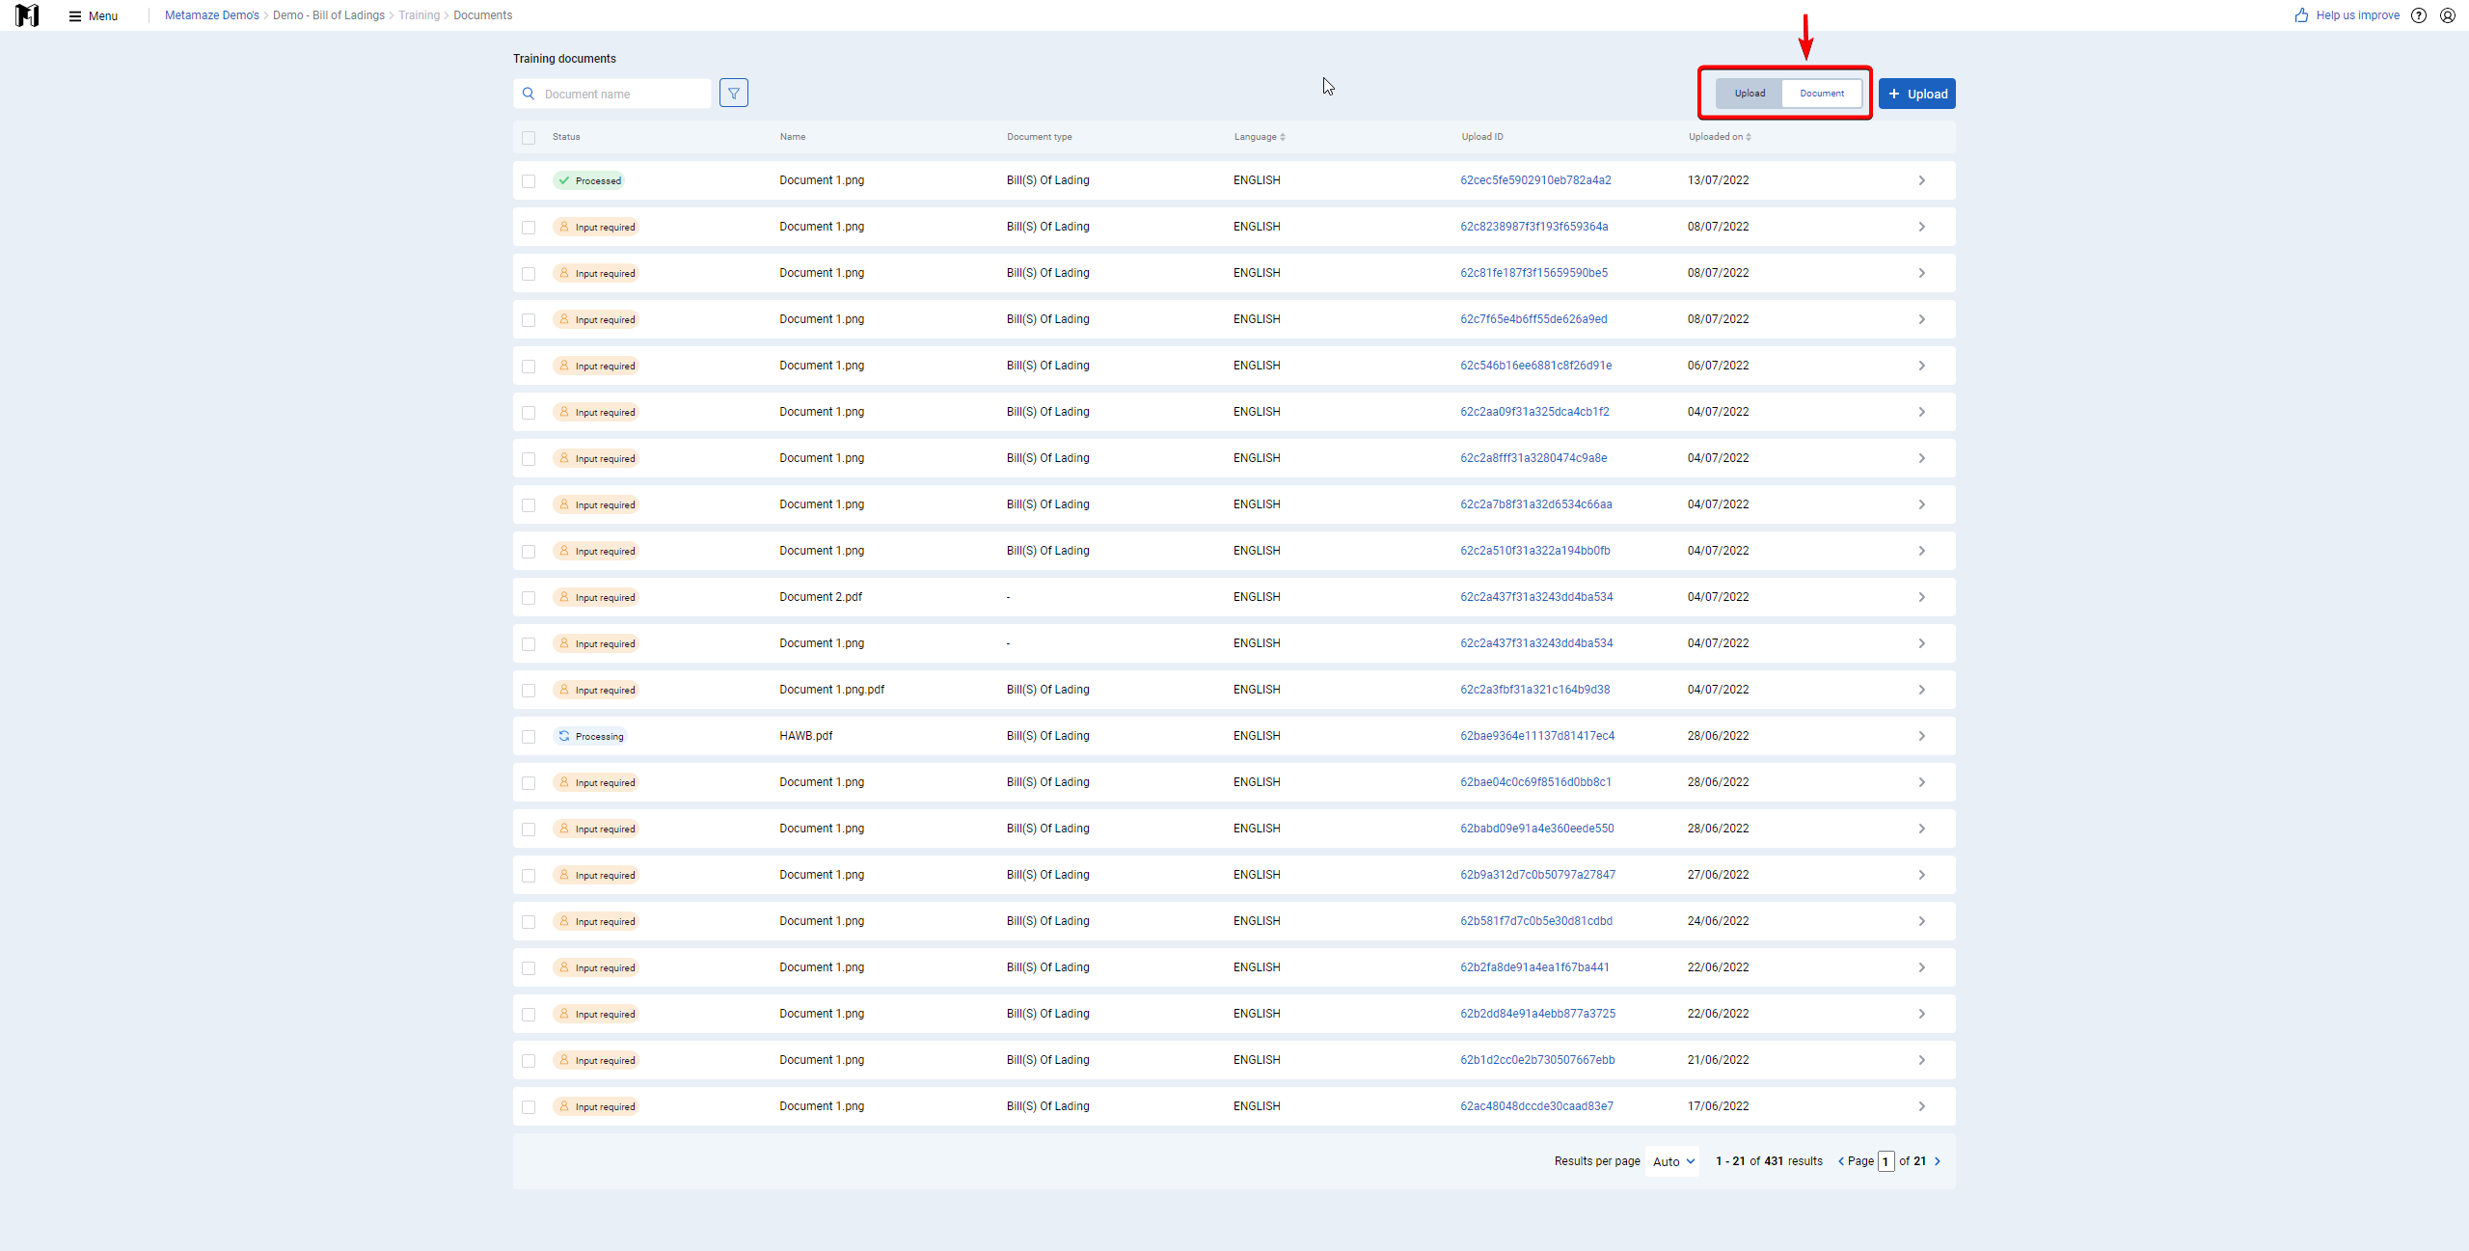Expand row chevron for HAWB.pdf
Image resolution: width=2469 pixels, height=1251 pixels.
(x=1921, y=736)
